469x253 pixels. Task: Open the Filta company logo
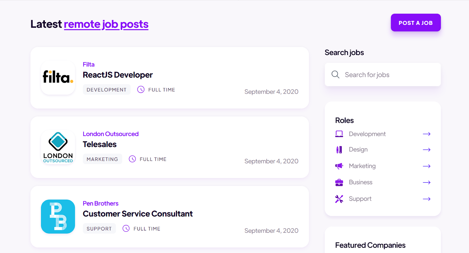pyautogui.click(x=58, y=78)
